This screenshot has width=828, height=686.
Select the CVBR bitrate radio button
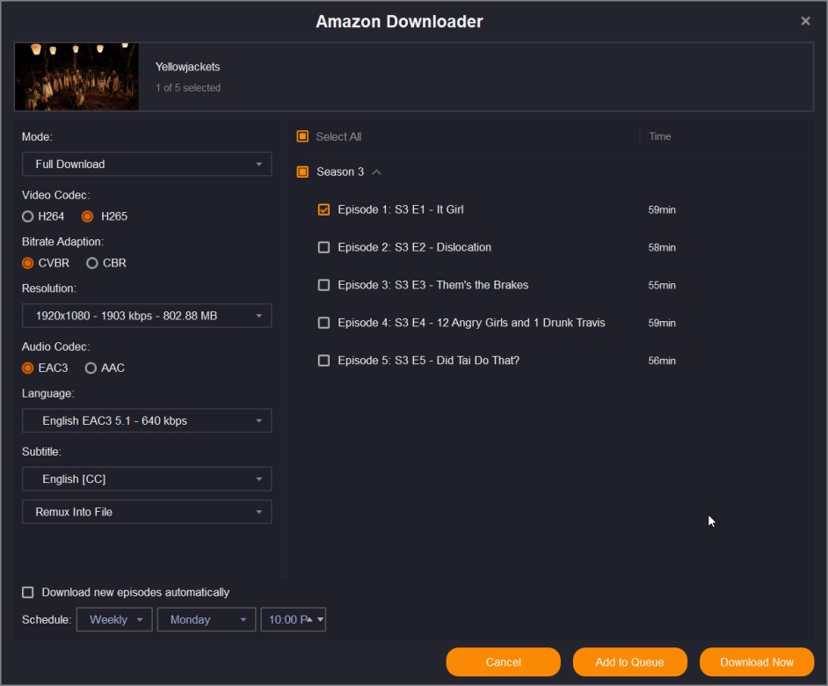coord(28,263)
